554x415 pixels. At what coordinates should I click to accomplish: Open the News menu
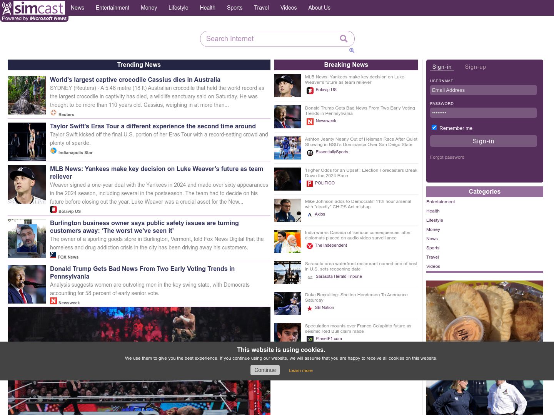coord(77,8)
